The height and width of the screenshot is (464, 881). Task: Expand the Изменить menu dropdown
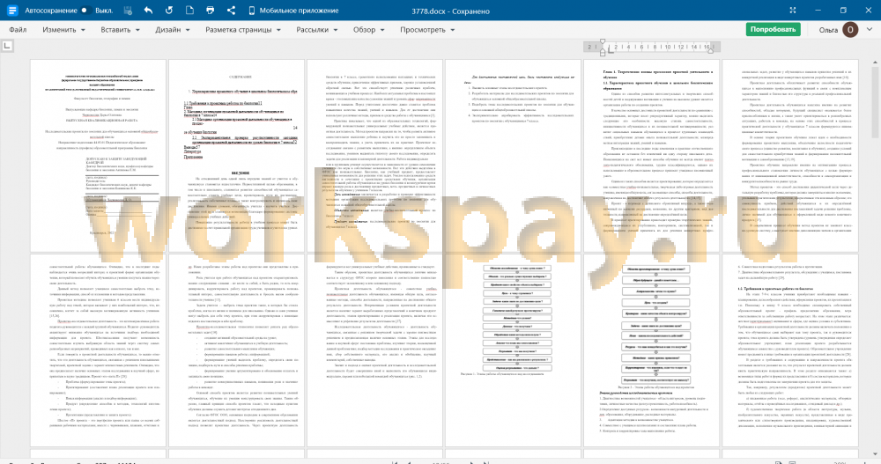64,29
